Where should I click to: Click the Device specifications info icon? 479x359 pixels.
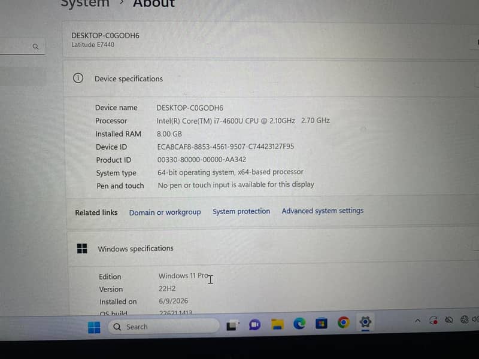click(78, 78)
